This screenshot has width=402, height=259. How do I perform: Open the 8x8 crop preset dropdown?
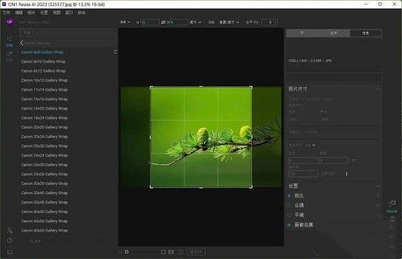(125, 22)
